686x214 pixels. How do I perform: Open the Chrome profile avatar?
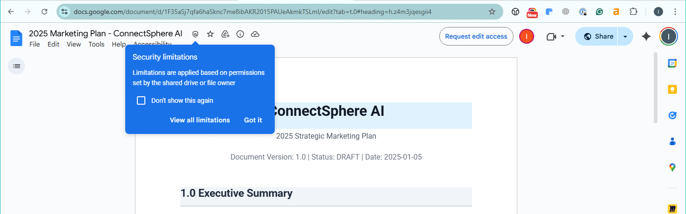[658, 12]
